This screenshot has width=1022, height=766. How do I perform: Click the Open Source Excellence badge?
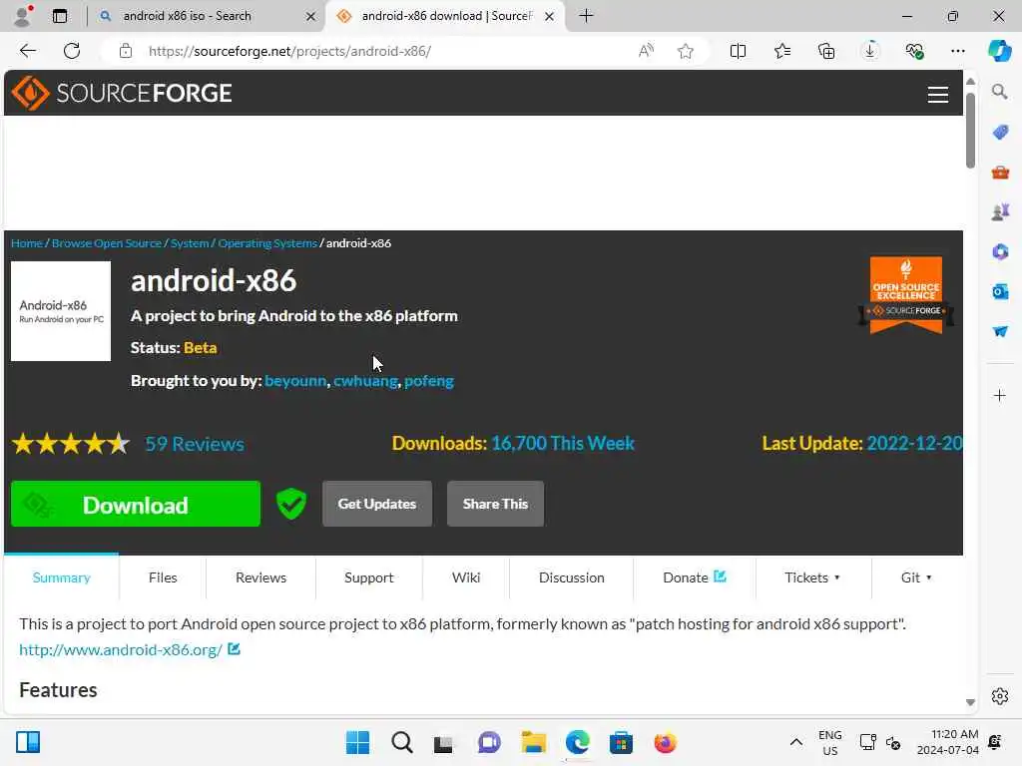pos(906,294)
